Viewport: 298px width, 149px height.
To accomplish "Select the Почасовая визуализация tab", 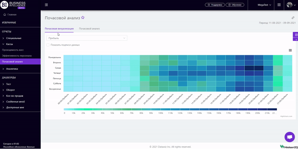I will click(x=59, y=29).
